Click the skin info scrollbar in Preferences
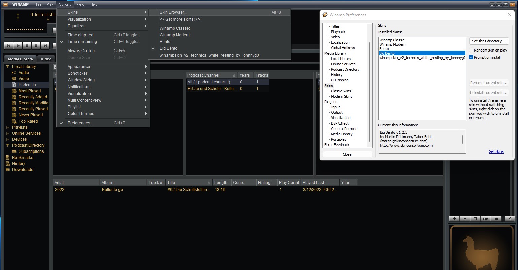The height and width of the screenshot is (270, 518). (463, 139)
